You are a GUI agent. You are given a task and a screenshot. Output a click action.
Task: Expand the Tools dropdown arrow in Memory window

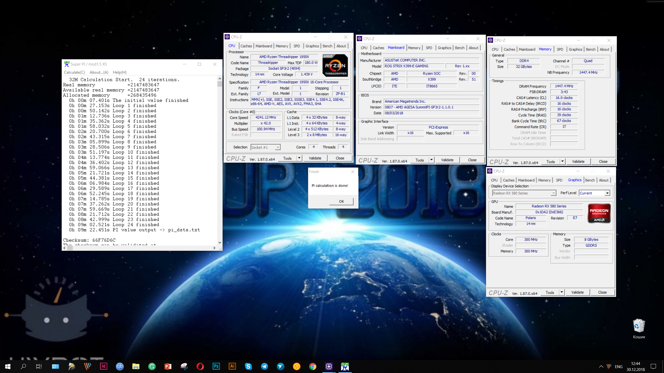coord(562,161)
